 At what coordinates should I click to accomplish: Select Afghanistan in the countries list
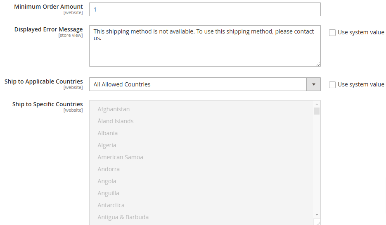(114, 109)
